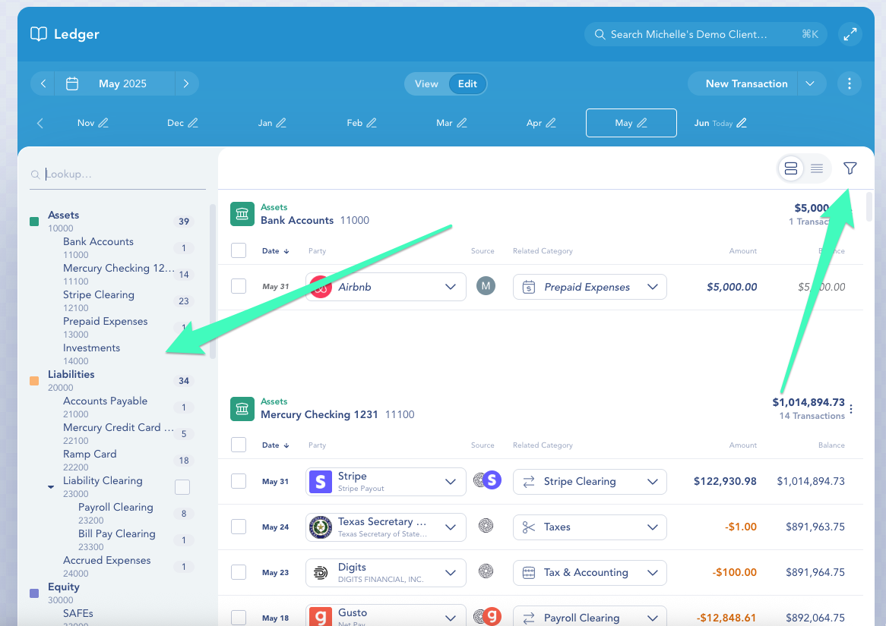Select the Apr month tab
The image size is (886, 626).
[x=541, y=122]
